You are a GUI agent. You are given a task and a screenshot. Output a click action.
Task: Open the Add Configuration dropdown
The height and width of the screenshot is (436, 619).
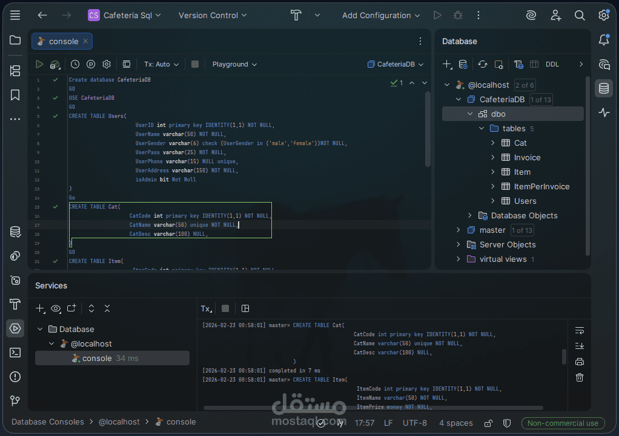(380, 15)
